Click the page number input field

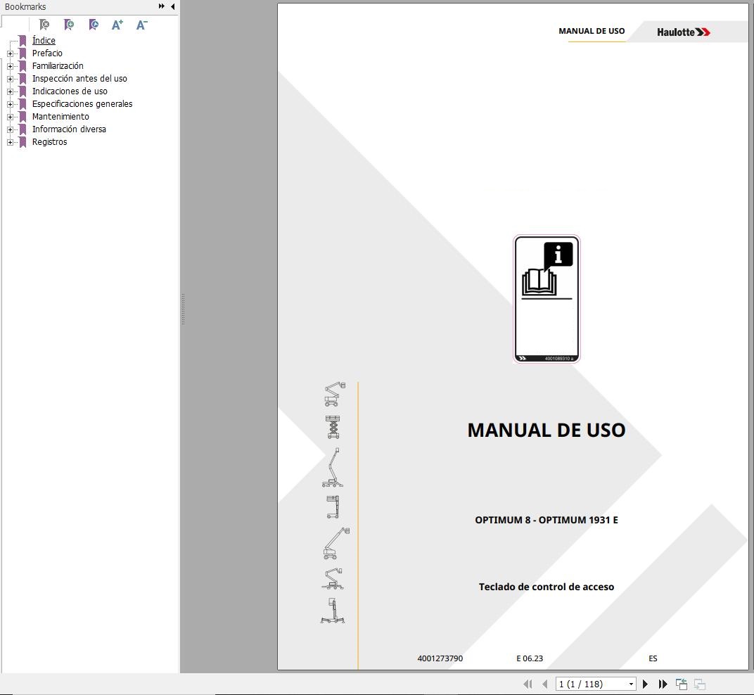[591, 683]
